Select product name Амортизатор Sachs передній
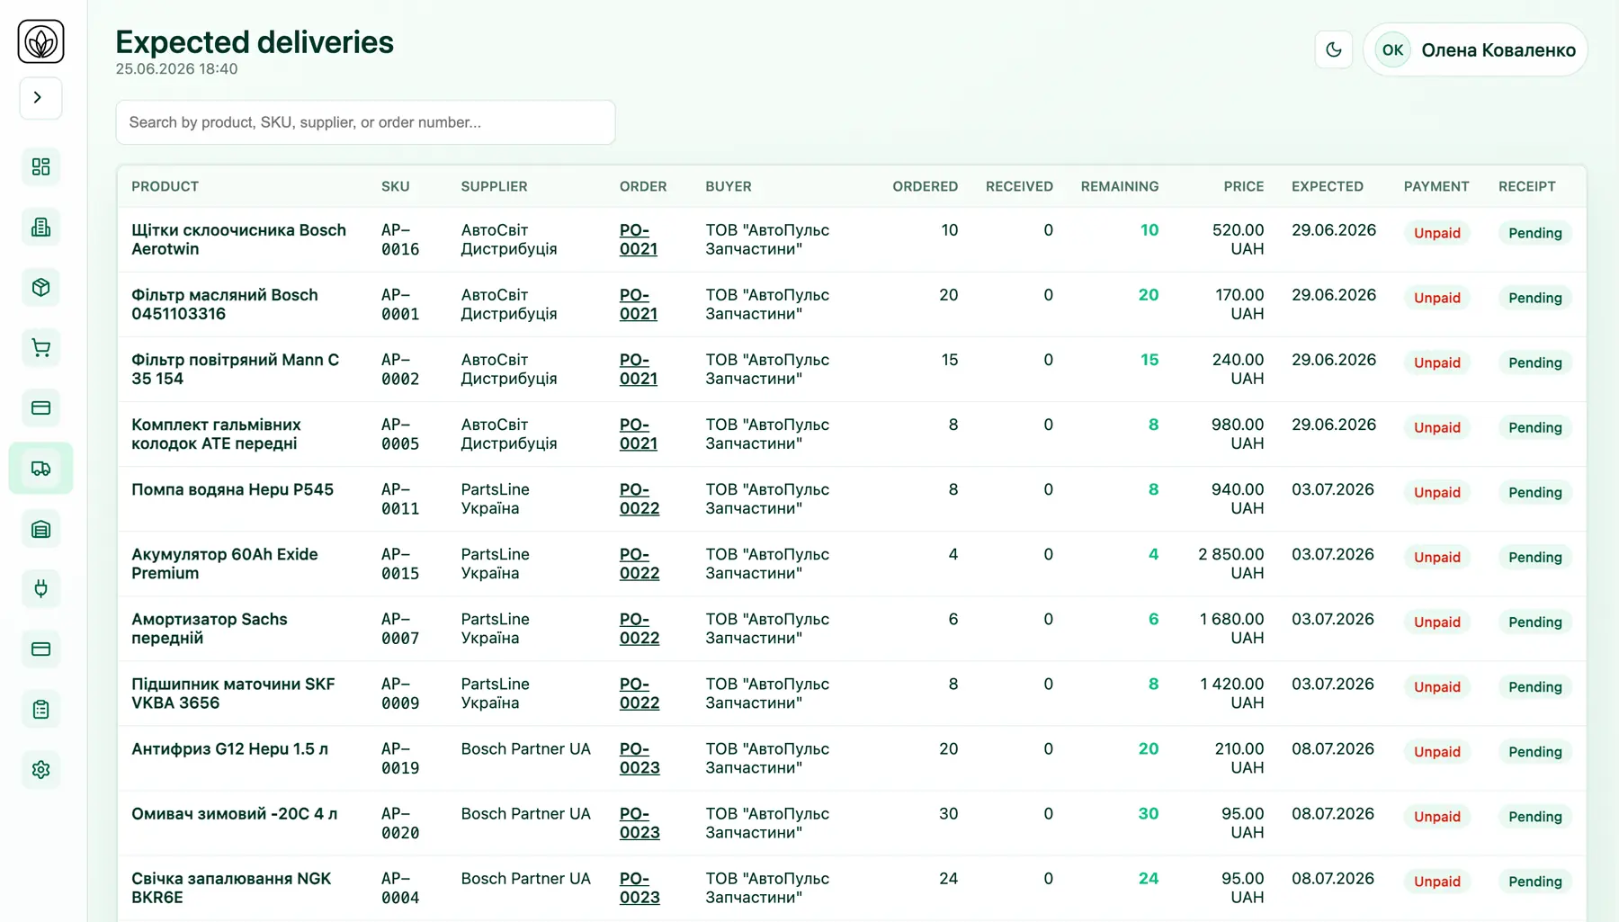Image resolution: width=1619 pixels, height=922 pixels. [210, 628]
